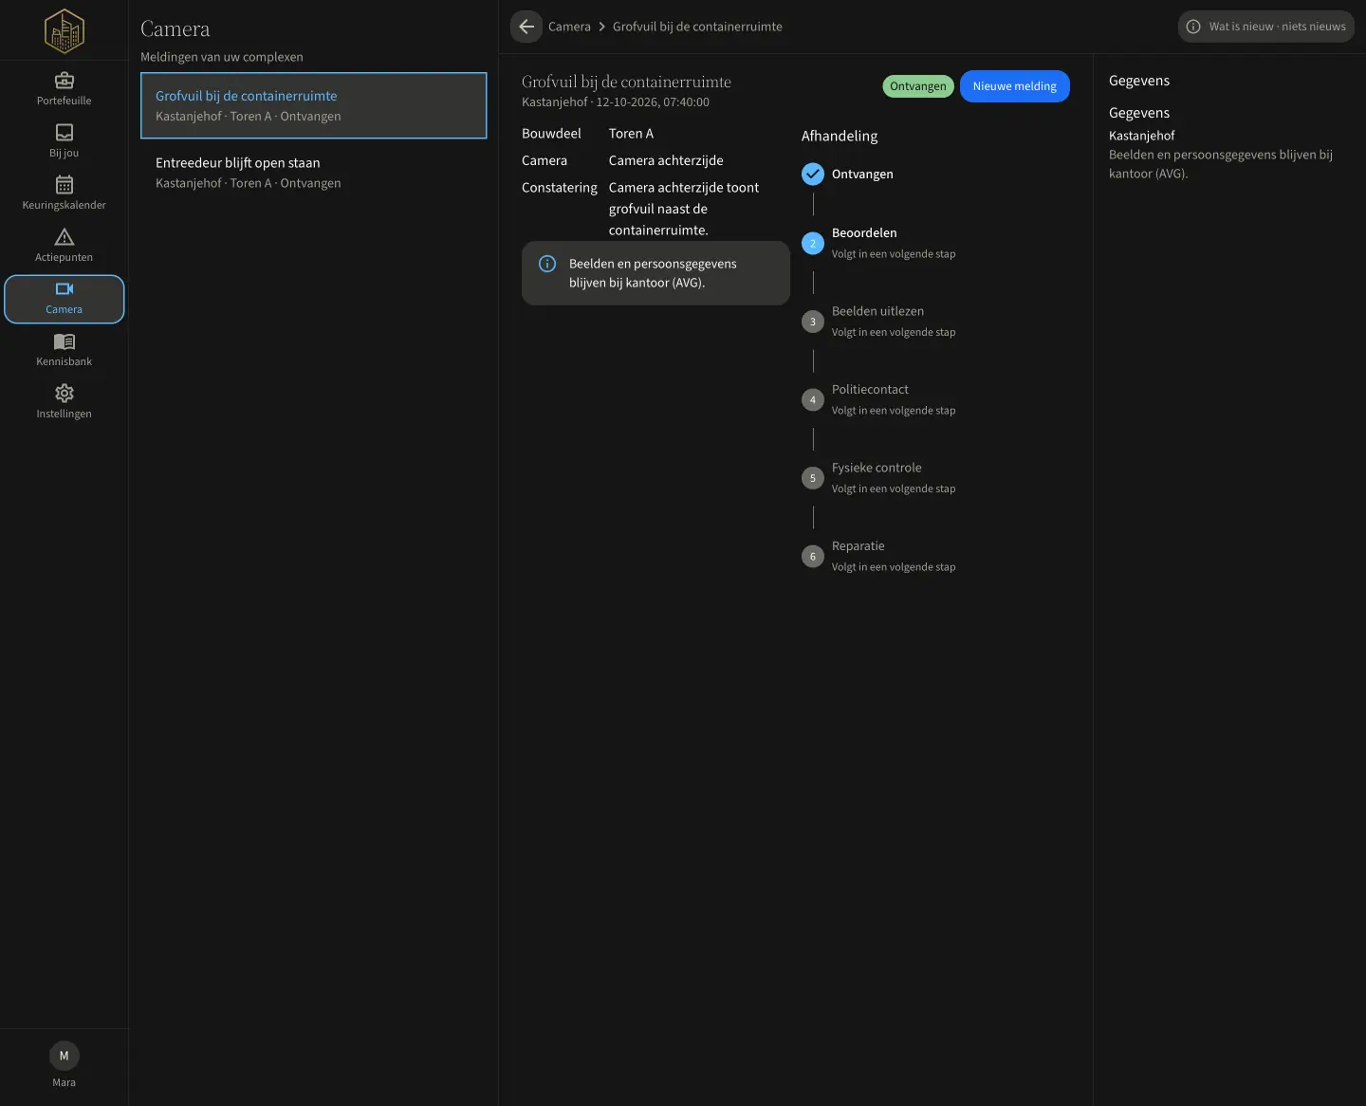
Task: Click the Ontvangen checkmark step icon
Action: (x=813, y=174)
